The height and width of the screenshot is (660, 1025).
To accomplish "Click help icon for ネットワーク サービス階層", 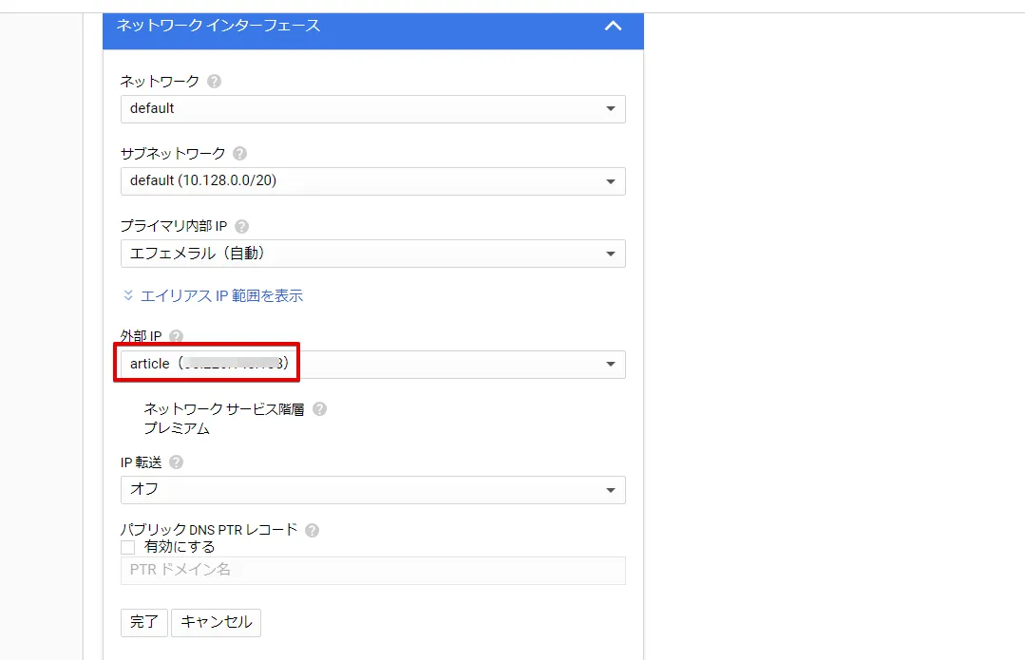I will 319,409.
